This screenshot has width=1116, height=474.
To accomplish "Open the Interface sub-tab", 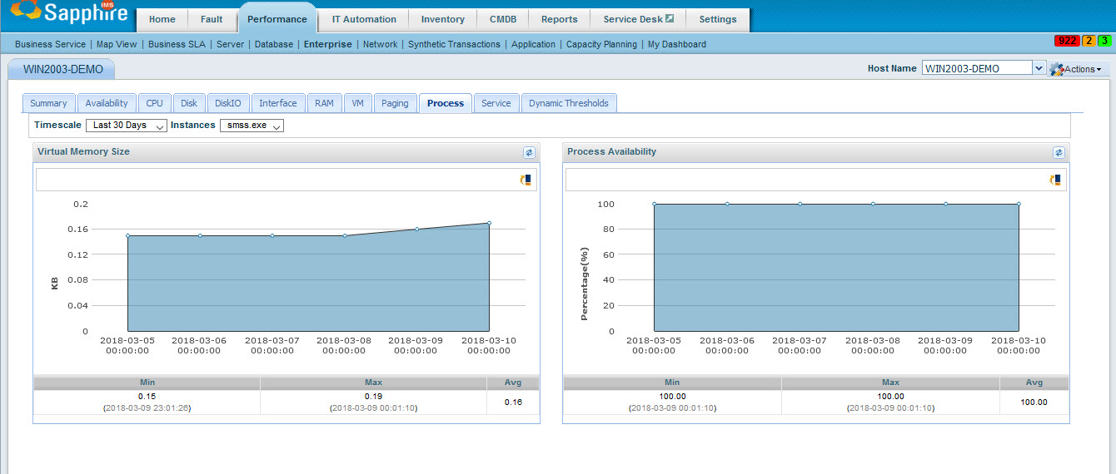I will click(x=278, y=103).
